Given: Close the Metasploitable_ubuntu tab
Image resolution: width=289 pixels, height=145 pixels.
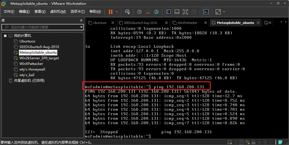Looking at the screenshot, I should pyautogui.click(x=258, y=22).
